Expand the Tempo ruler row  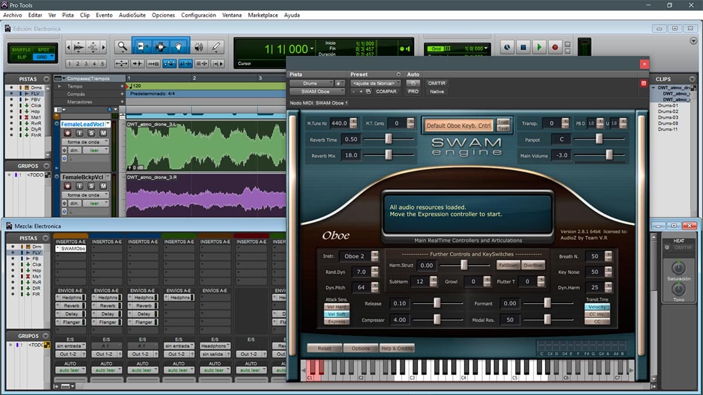(x=59, y=86)
